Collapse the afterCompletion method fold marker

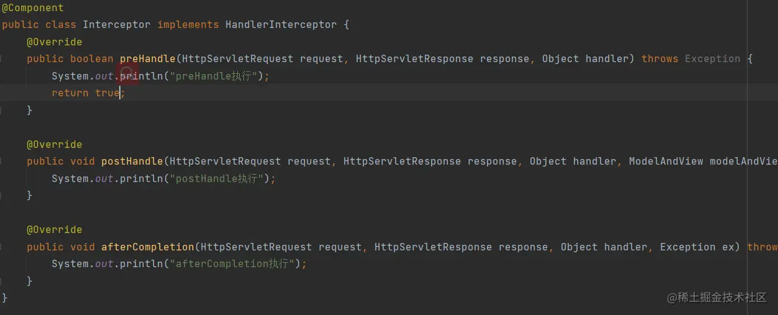coord(1,247)
